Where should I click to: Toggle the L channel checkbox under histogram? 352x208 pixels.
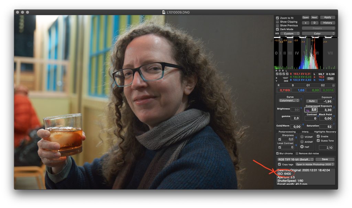288,74
